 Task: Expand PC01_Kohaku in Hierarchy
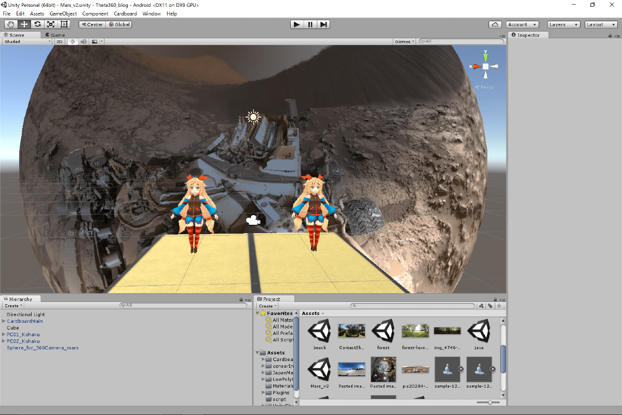(x=4, y=335)
